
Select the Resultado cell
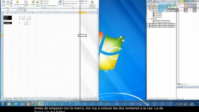tap(7, 23)
